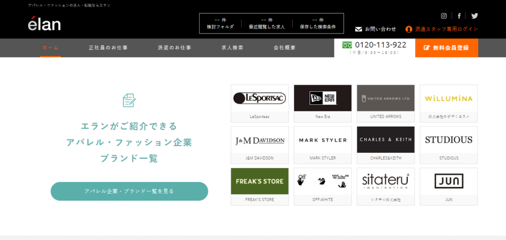Click the orange user login icon
This screenshot has height=240, width=506.
pos(409,29)
